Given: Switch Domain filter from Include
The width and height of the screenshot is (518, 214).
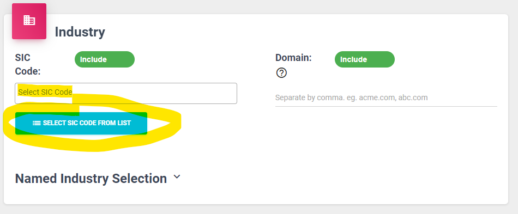Looking at the screenshot, I should pyautogui.click(x=365, y=59).
